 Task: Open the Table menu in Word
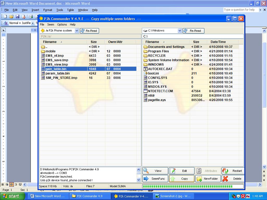[70, 10]
